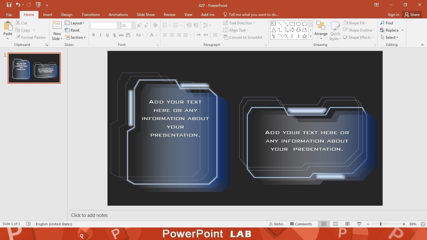
Task: Open the Design tab
Action: coord(67,15)
